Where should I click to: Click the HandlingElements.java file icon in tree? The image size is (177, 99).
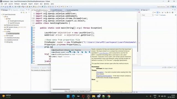pos(9,21)
